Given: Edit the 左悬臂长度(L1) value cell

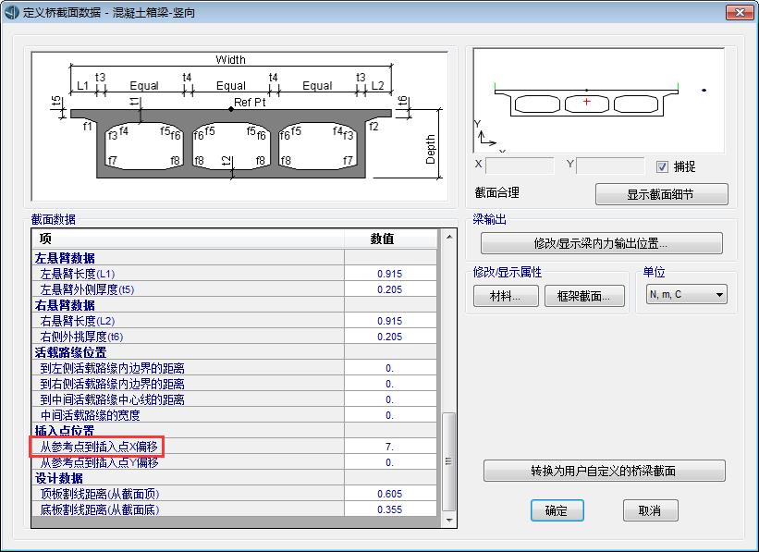Looking at the screenshot, I should [x=389, y=274].
